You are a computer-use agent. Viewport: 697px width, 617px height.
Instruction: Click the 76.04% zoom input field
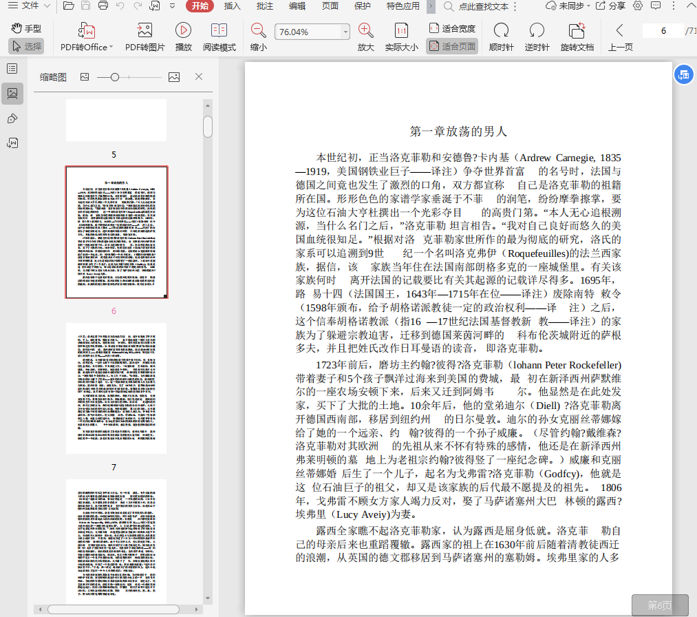point(307,32)
